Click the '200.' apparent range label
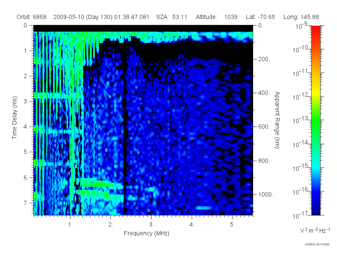337x253 pixels. point(264,59)
